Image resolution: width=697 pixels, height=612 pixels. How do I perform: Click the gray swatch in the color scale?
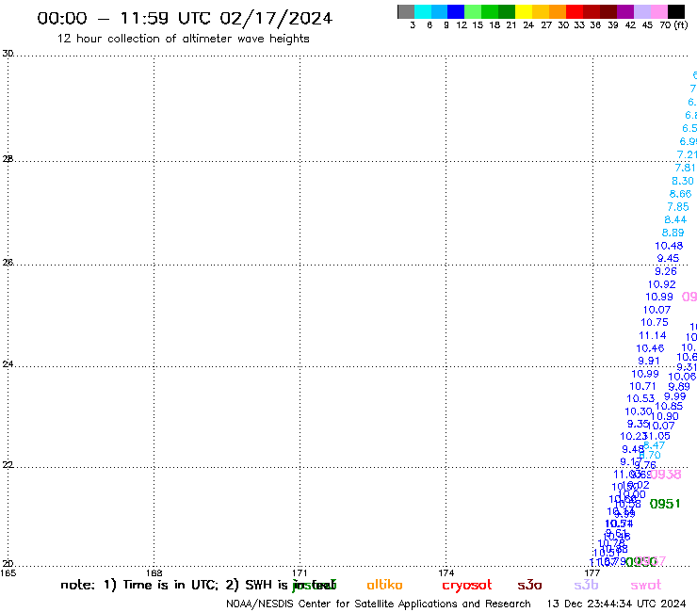[x=406, y=11]
